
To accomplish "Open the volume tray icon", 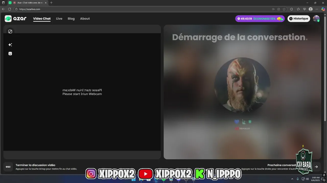I will click(x=307, y=179).
